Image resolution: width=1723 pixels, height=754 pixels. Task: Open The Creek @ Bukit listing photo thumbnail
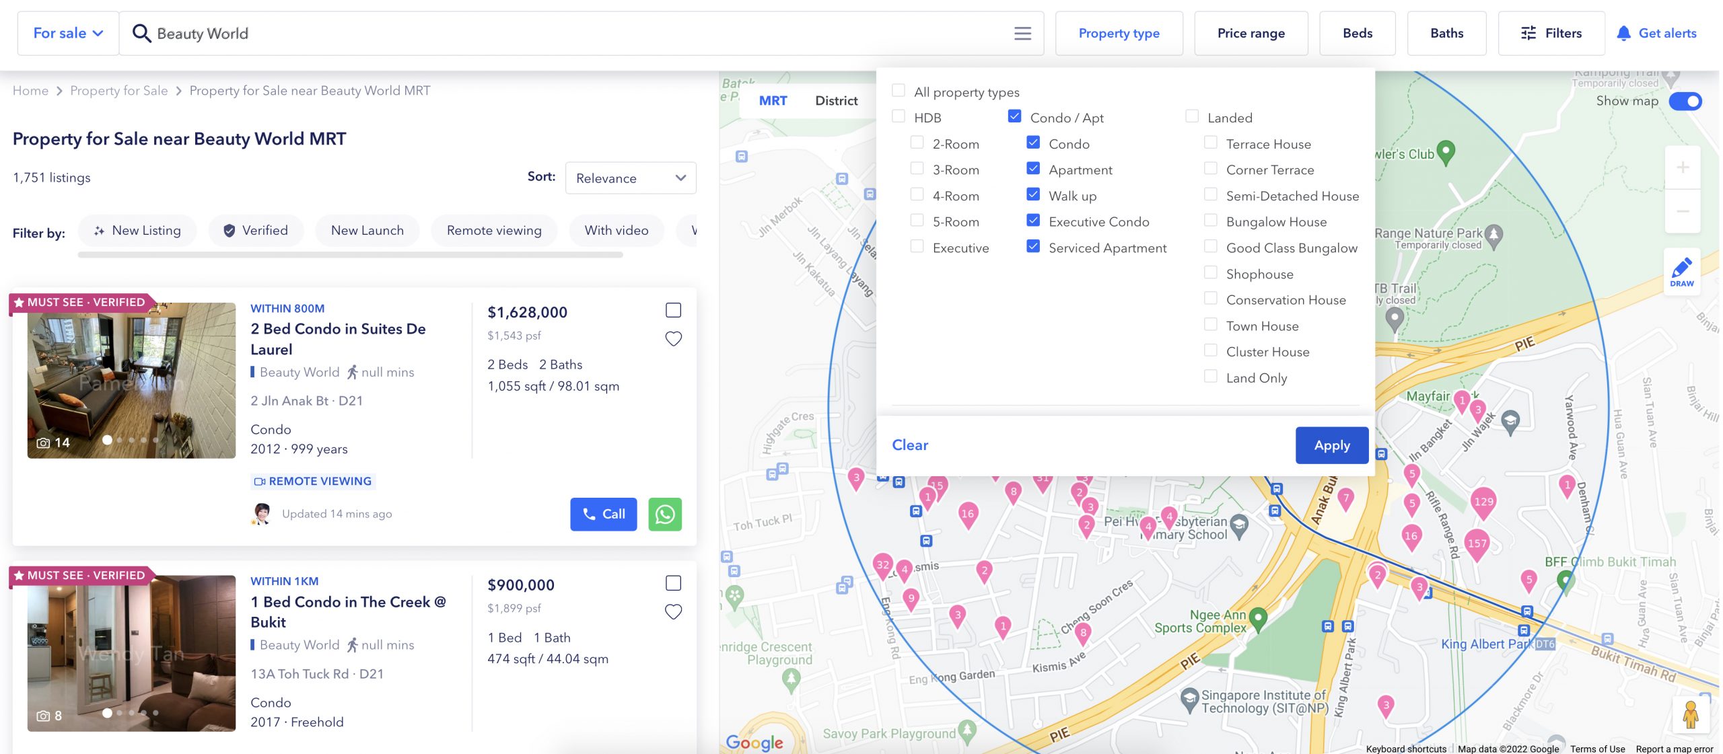point(132,653)
